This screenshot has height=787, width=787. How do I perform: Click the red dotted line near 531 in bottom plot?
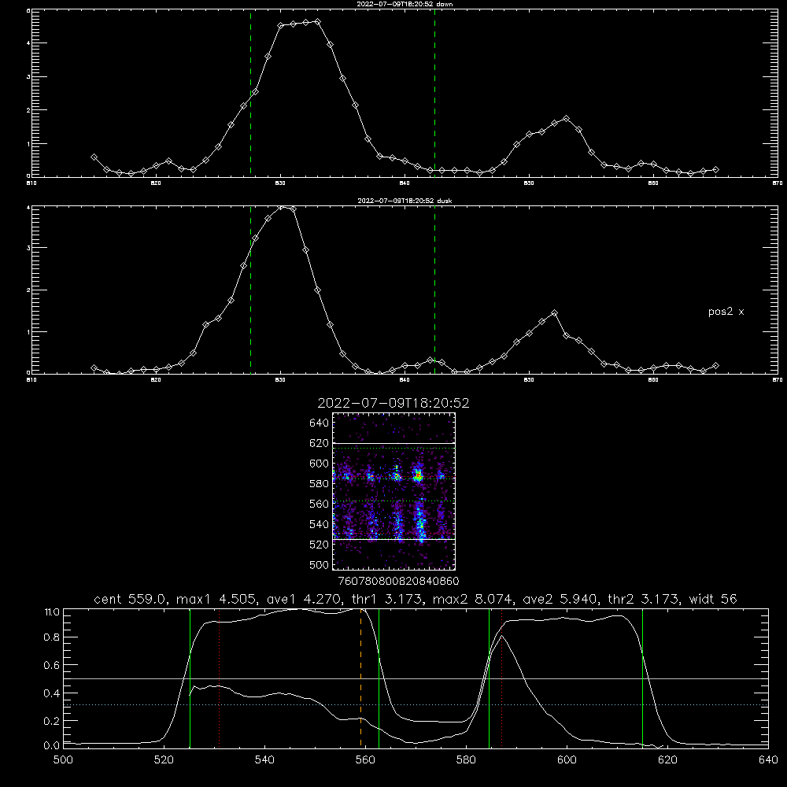(x=220, y=678)
